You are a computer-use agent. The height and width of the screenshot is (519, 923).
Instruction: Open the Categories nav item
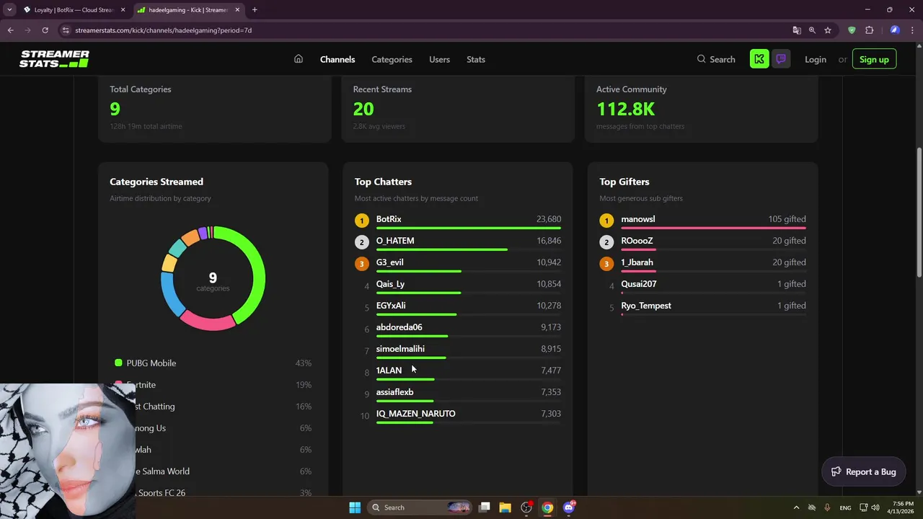click(392, 59)
